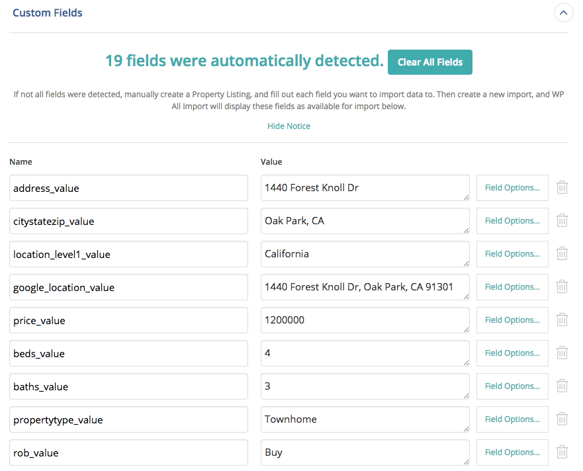Click the 19 fields automatically detected heading
Viewport: 583px width, 471px height.
click(x=244, y=61)
